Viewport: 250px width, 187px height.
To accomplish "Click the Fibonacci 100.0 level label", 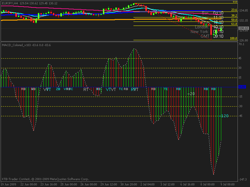I will (x=233, y=38).
